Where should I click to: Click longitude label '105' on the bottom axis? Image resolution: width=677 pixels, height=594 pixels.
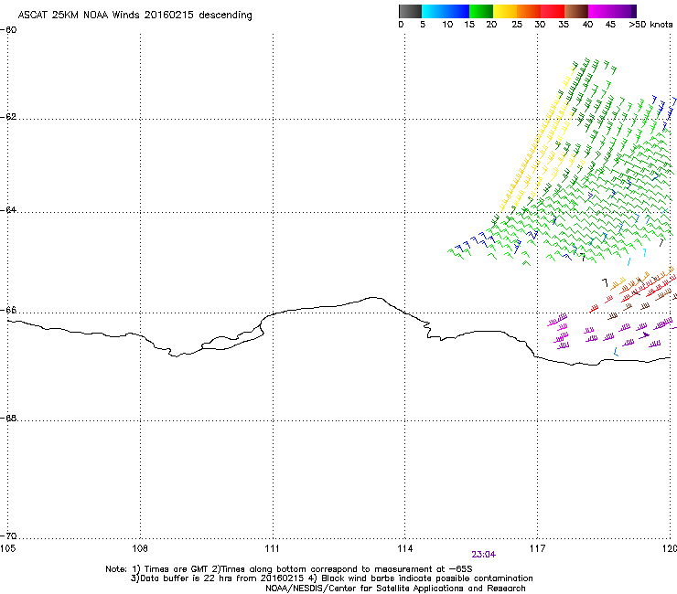coord(7,548)
